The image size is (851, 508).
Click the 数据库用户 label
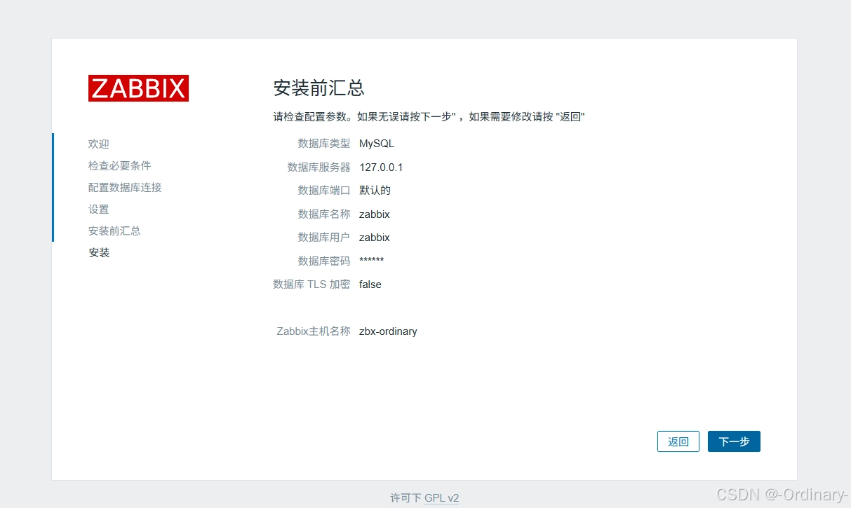click(x=324, y=238)
